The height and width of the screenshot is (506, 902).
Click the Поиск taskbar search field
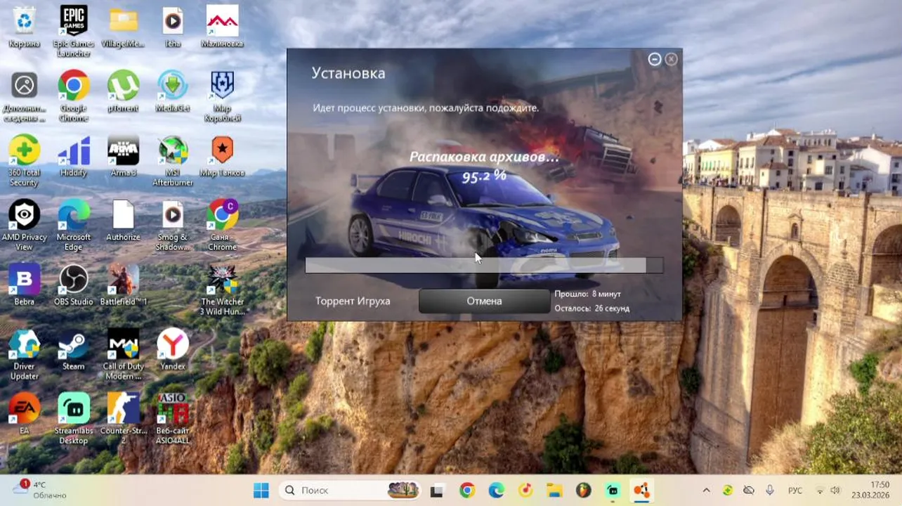tap(349, 490)
